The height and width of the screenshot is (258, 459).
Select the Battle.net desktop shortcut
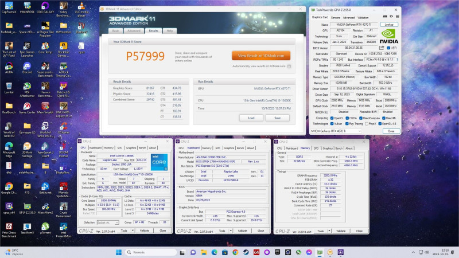[x=45, y=189]
